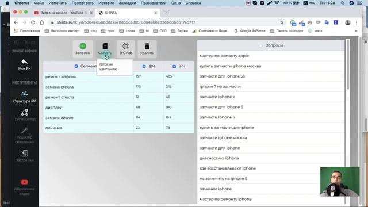Close the SHINTA tab

pos(156,13)
